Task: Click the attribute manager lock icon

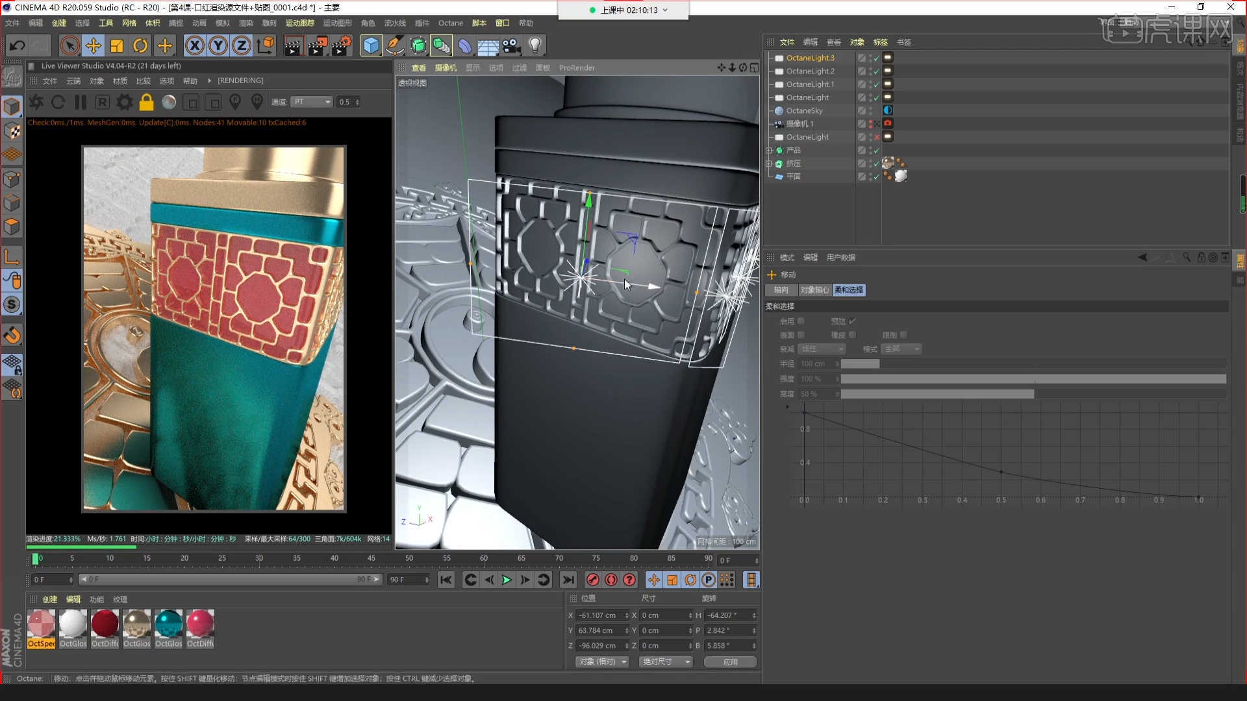Action: pos(1201,258)
